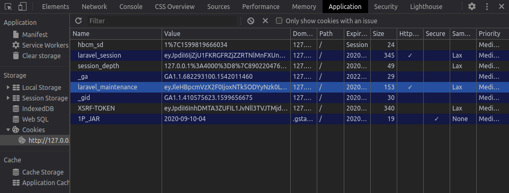Screen dimensions: 509x193
Task: Click the .gsta... domain cell
Action: (x=303, y=119)
